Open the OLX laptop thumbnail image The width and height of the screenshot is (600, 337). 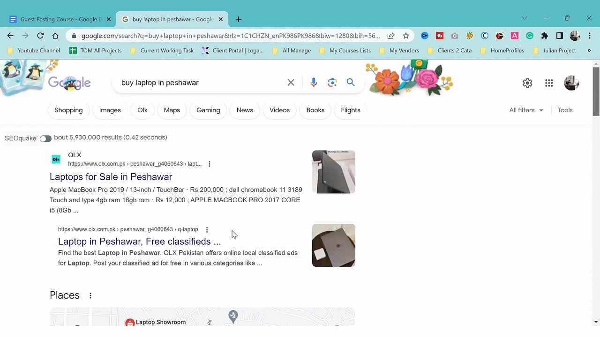pyautogui.click(x=334, y=172)
